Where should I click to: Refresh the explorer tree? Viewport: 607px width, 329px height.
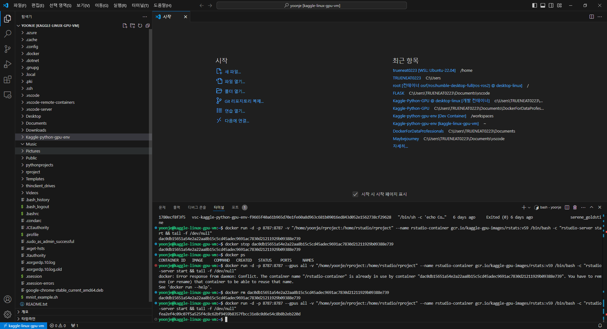click(x=140, y=26)
